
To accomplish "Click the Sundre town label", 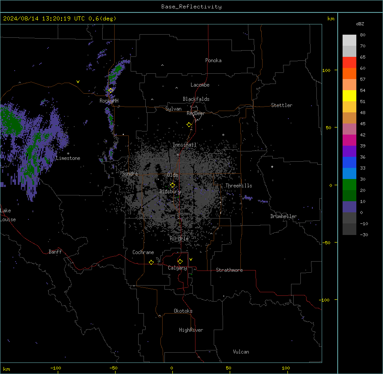I will (130, 174).
